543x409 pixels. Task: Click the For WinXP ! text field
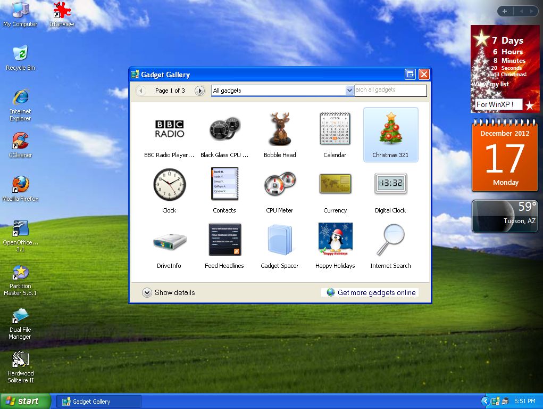click(499, 104)
